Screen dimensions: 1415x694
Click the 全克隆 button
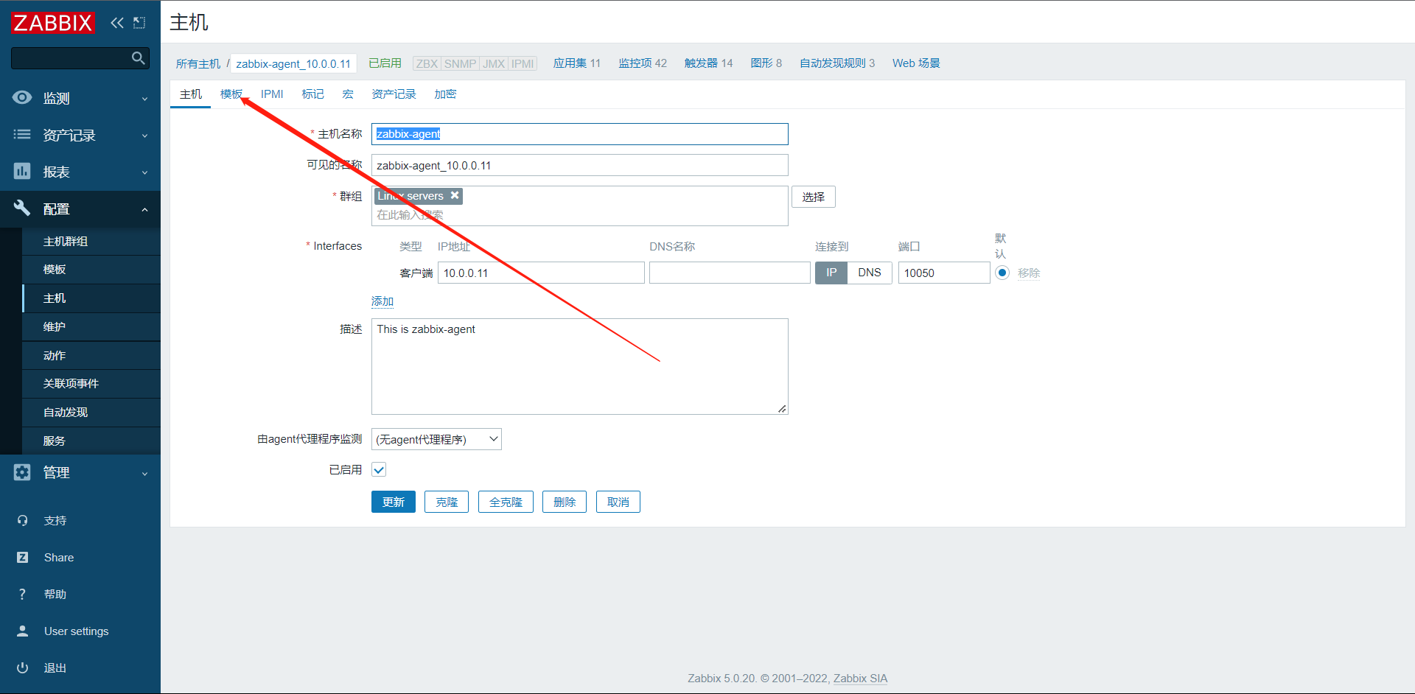tap(506, 502)
